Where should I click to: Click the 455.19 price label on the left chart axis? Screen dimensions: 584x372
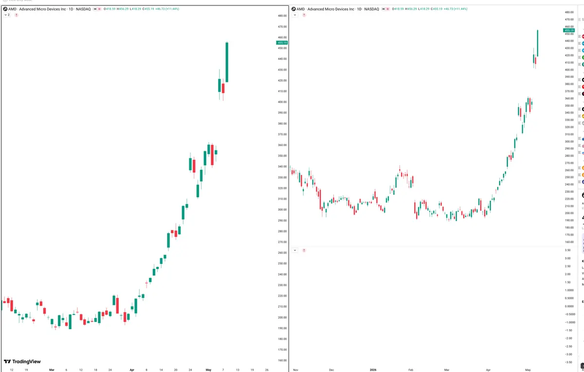click(x=282, y=43)
